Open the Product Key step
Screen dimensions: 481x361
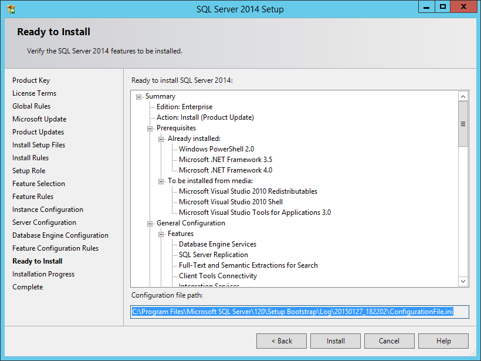click(31, 80)
